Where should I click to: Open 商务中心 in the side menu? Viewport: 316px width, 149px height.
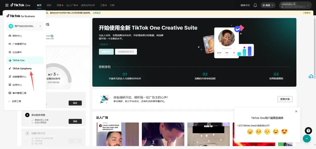click(25, 36)
